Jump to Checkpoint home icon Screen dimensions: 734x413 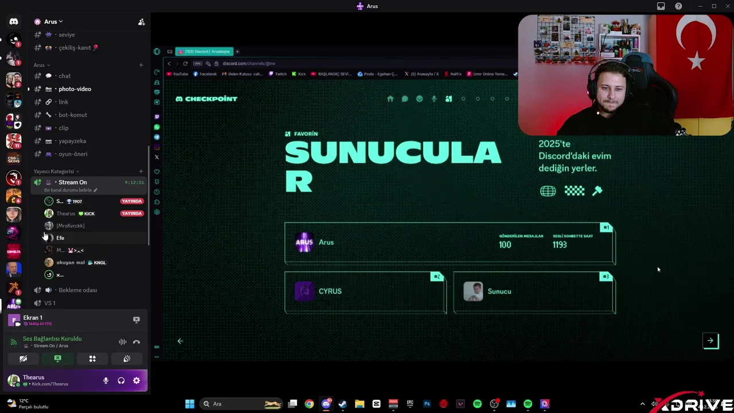tap(391, 99)
